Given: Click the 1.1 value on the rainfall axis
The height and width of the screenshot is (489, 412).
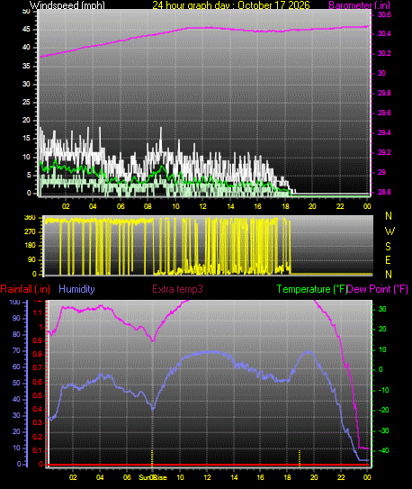Looking at the screenshot, I should point(38,312).
